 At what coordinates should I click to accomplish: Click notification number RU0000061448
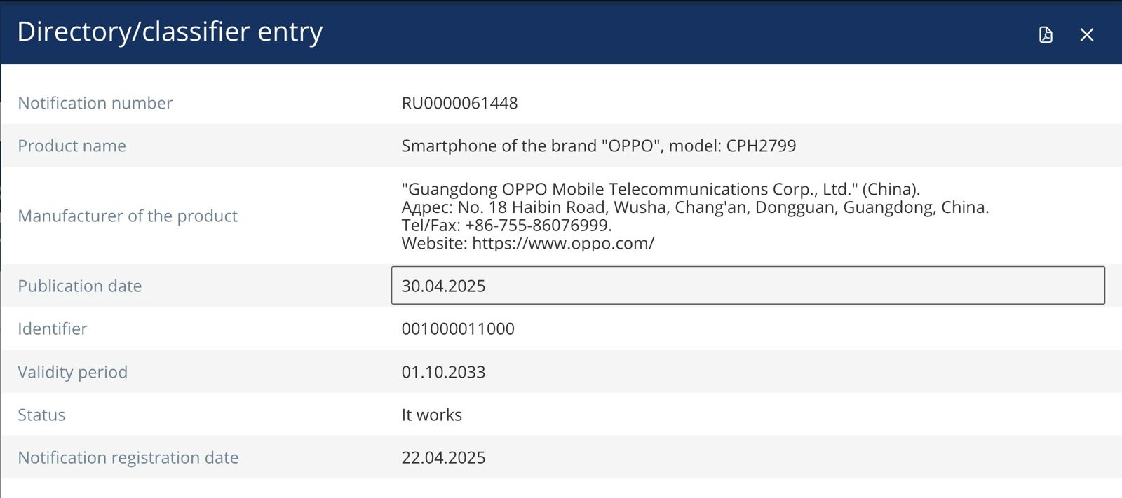point(459,103)
